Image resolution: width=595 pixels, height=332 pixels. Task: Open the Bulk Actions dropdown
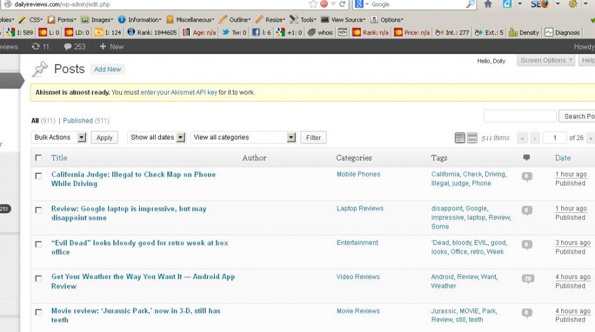59,137
